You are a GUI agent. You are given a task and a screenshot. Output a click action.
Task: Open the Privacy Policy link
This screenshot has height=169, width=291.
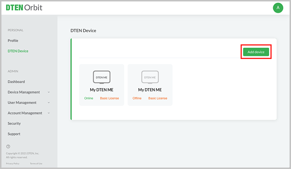coord(13,164)
